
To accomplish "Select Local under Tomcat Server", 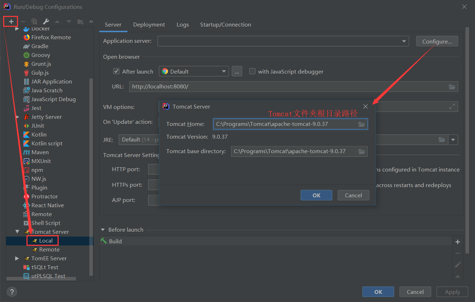I will tap(46, 240).
